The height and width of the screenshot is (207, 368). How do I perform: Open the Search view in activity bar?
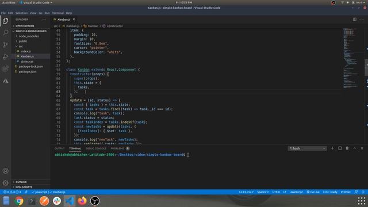click(5, 32)
